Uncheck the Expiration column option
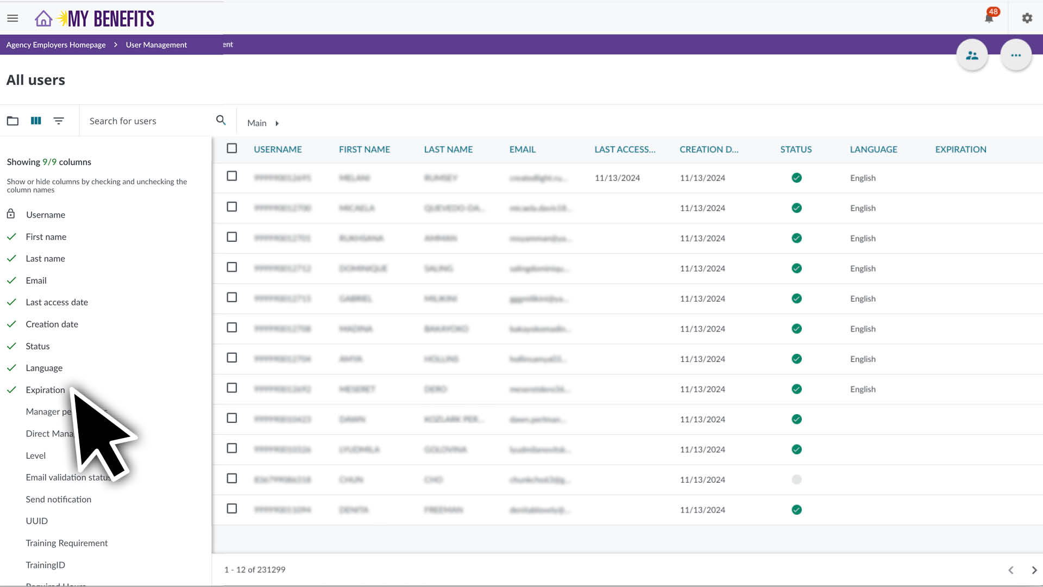1043x587 pixels. pyautogui.click(x=45, y=390)
